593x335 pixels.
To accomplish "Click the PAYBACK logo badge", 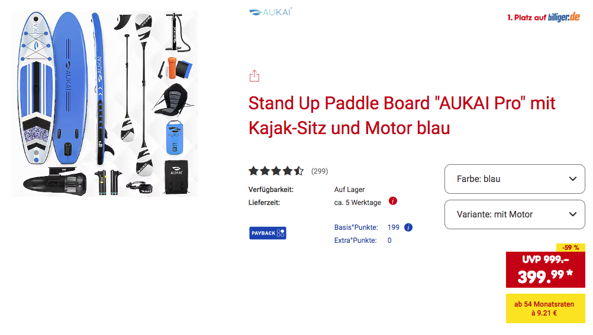I will (x=268, y=233).
